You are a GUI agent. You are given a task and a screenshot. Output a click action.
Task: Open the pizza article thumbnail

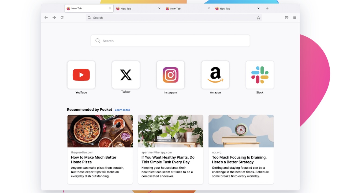point(100,131)
